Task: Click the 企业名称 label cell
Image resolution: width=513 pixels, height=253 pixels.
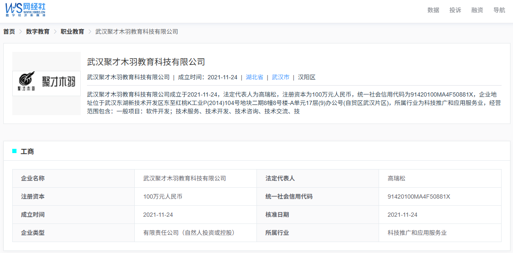Action: [74, 178]
